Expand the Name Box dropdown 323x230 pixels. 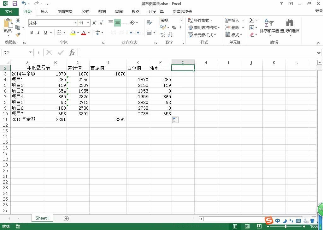tap(30, 52)
